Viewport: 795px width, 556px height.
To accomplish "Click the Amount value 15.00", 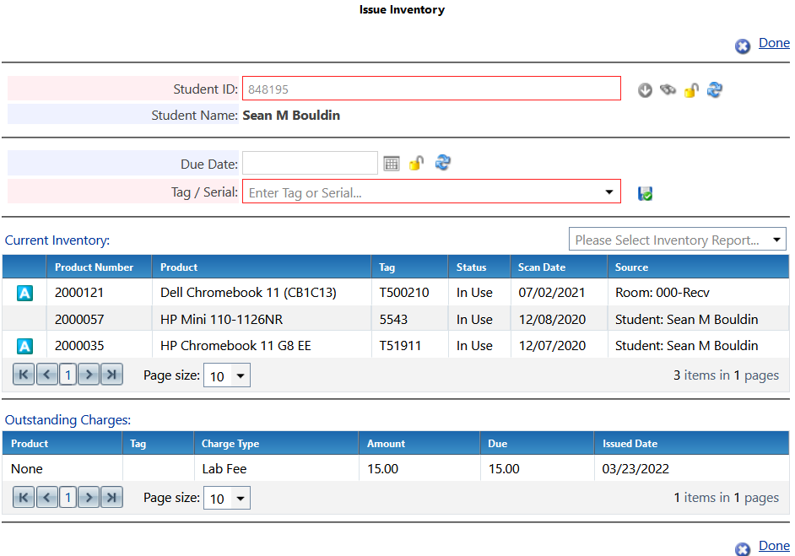I will [x=383, y=469].
